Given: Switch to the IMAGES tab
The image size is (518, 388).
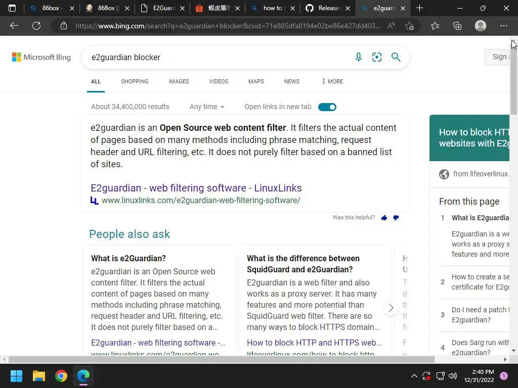Looking at the screenshot, I should pyautogui.click(x=179, y=81).
